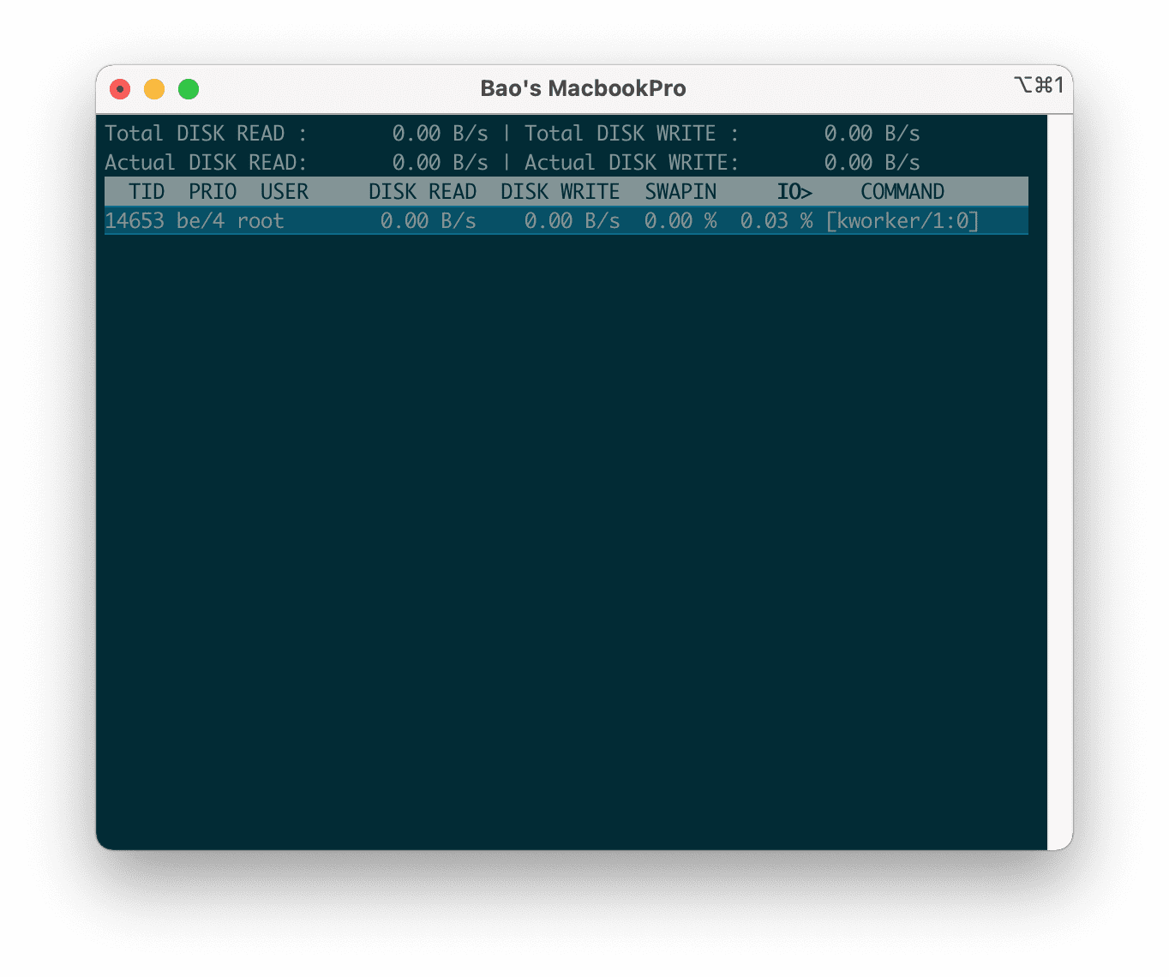Sort by the DISK READ column

422,191
